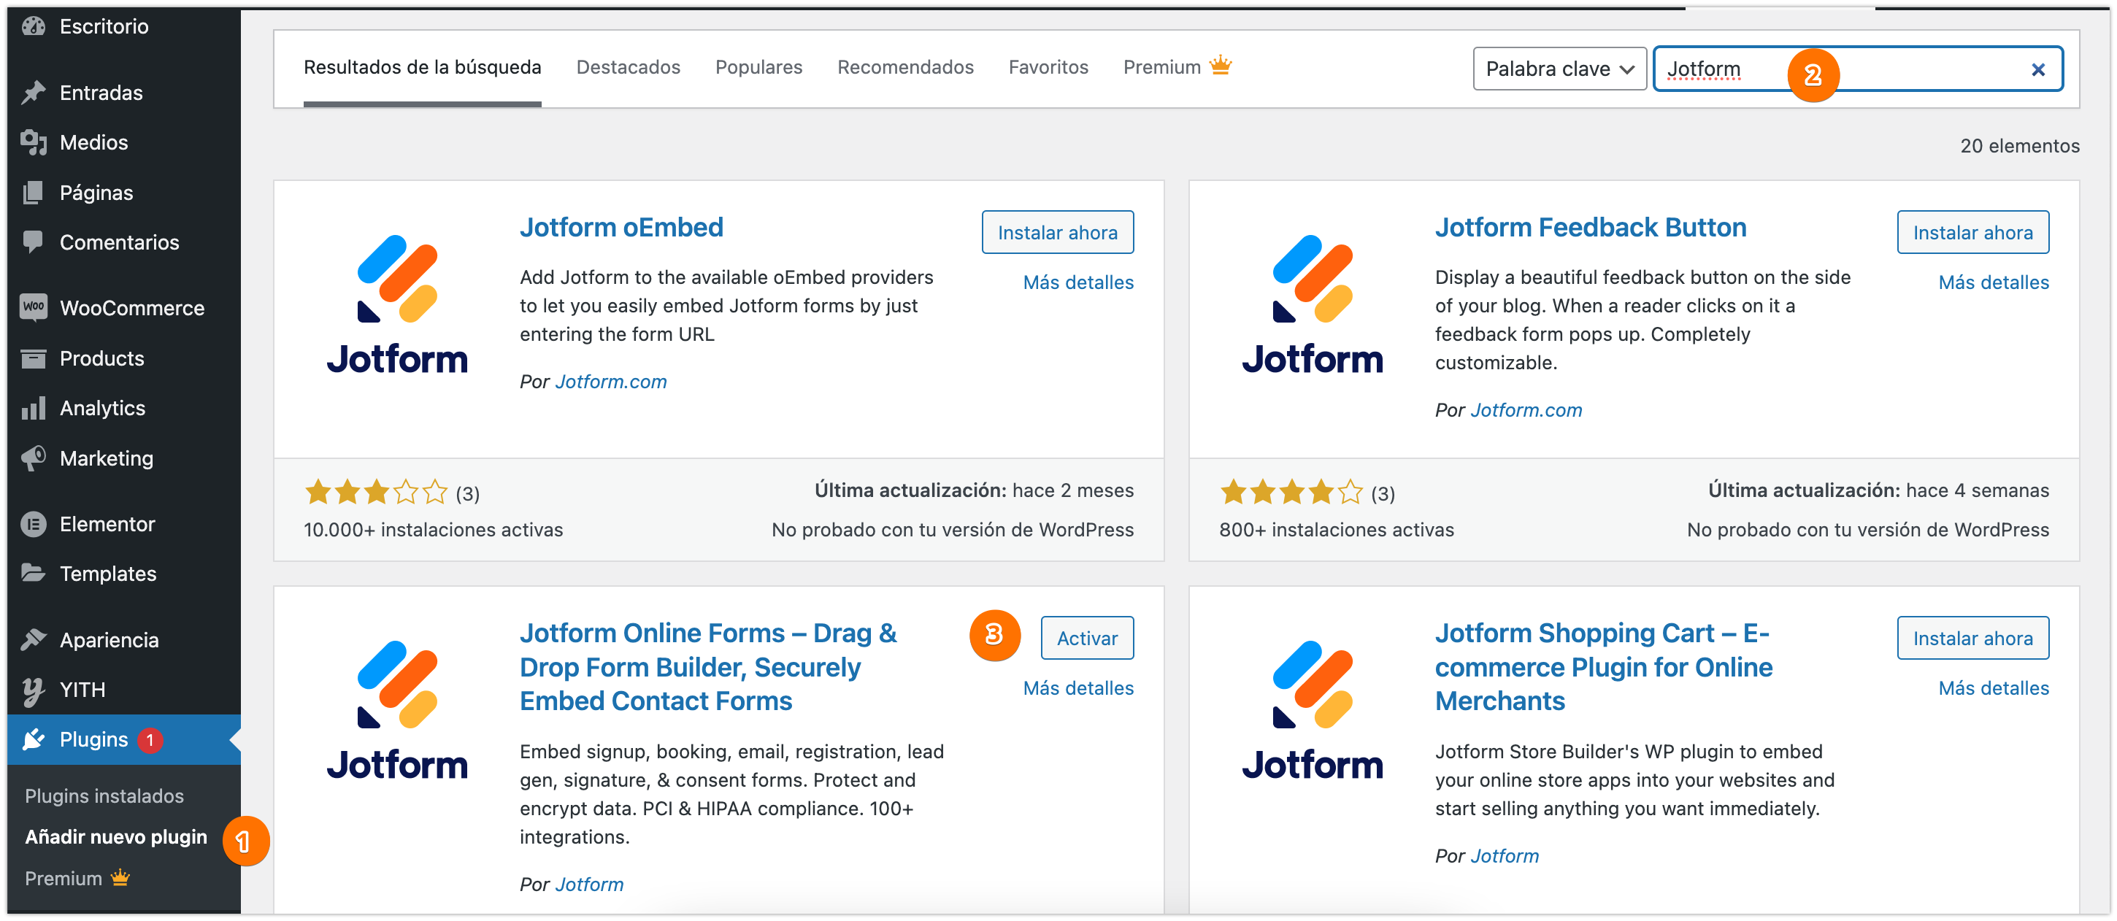
Task: Open Más detalles for Jotform Feedback Button
Action: coord(1993,282)
